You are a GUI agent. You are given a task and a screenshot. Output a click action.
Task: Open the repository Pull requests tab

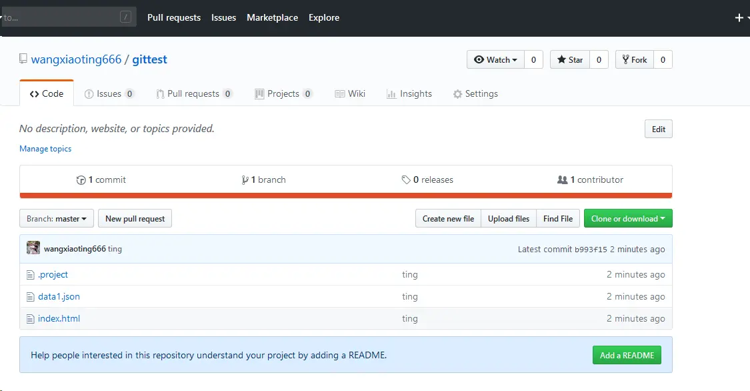194,94
